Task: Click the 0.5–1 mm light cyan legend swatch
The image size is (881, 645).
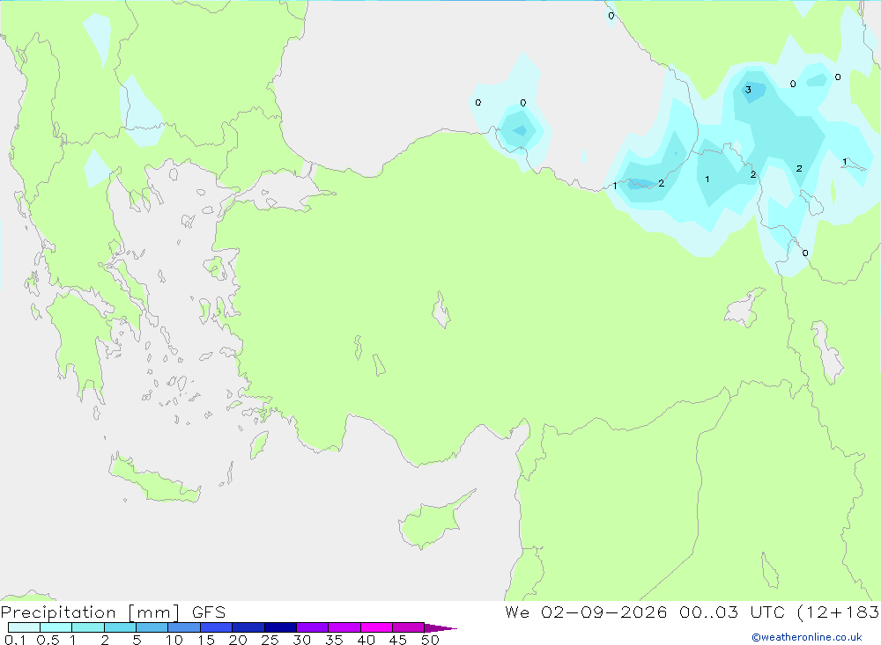Action: pos(56,627)
